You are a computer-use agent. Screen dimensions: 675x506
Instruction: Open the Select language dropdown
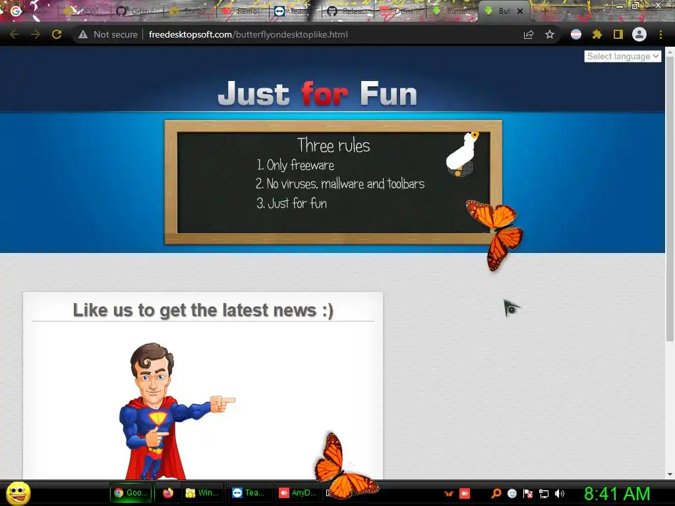[x=622, y=57]
